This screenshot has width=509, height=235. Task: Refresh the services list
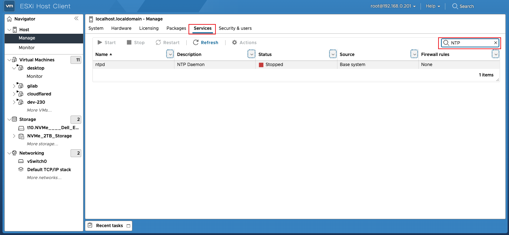coord(206,42)
